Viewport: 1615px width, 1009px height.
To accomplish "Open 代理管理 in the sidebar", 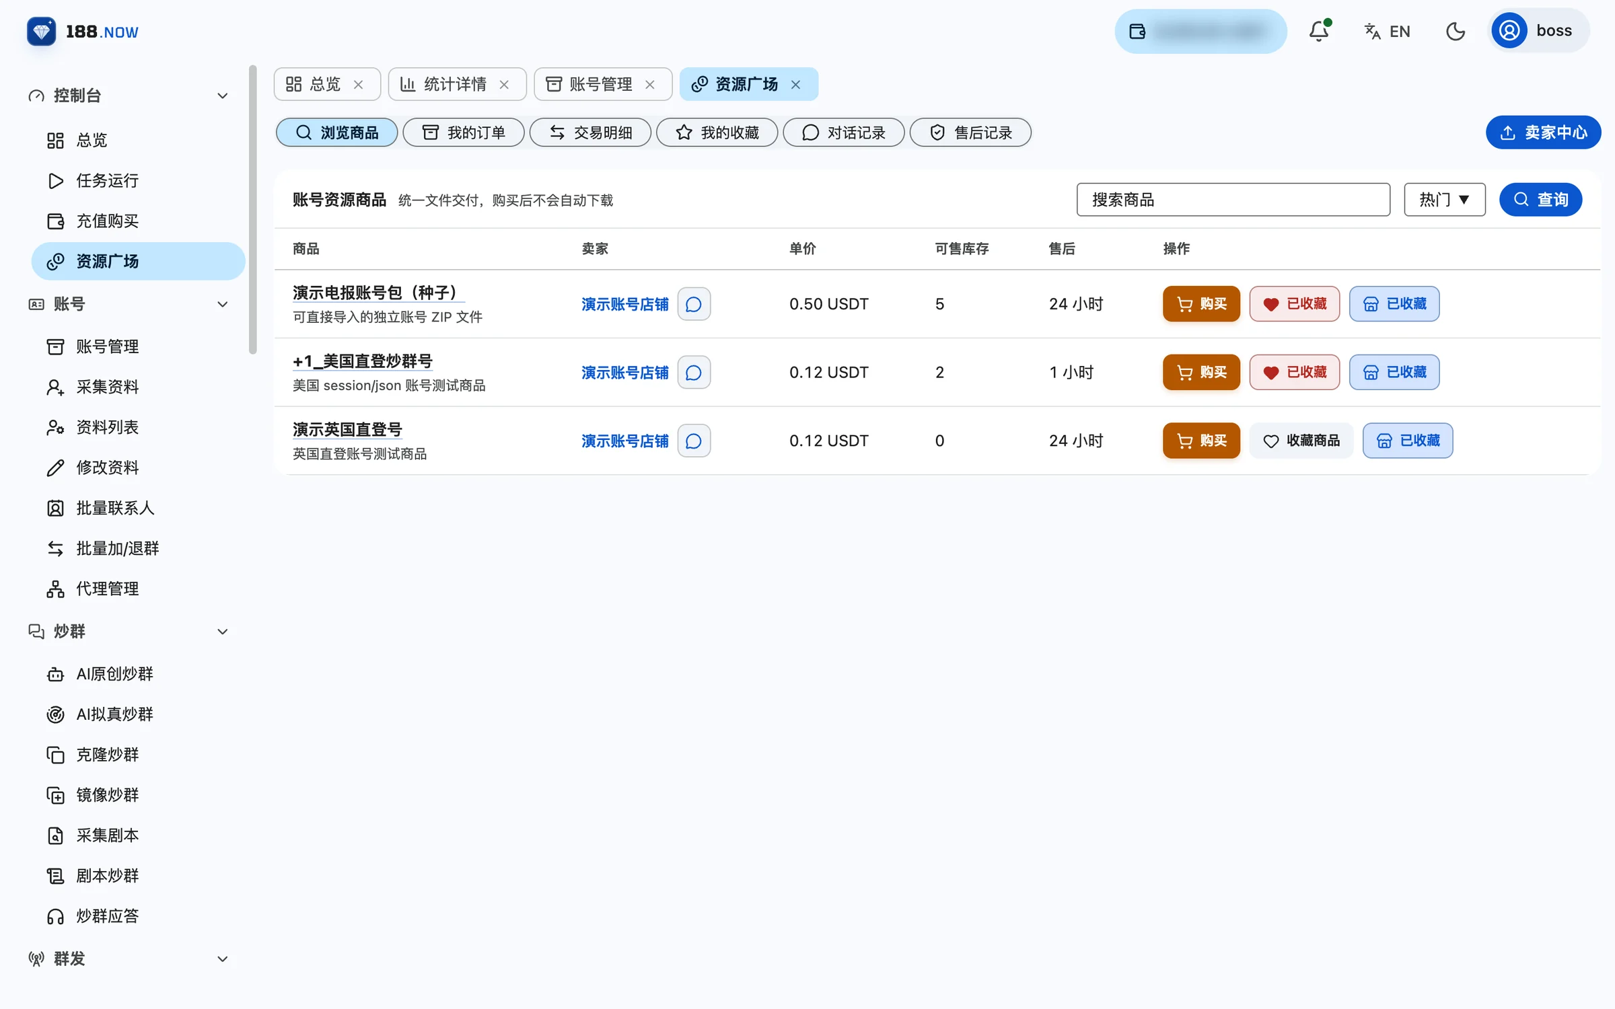I will [139, 589].
